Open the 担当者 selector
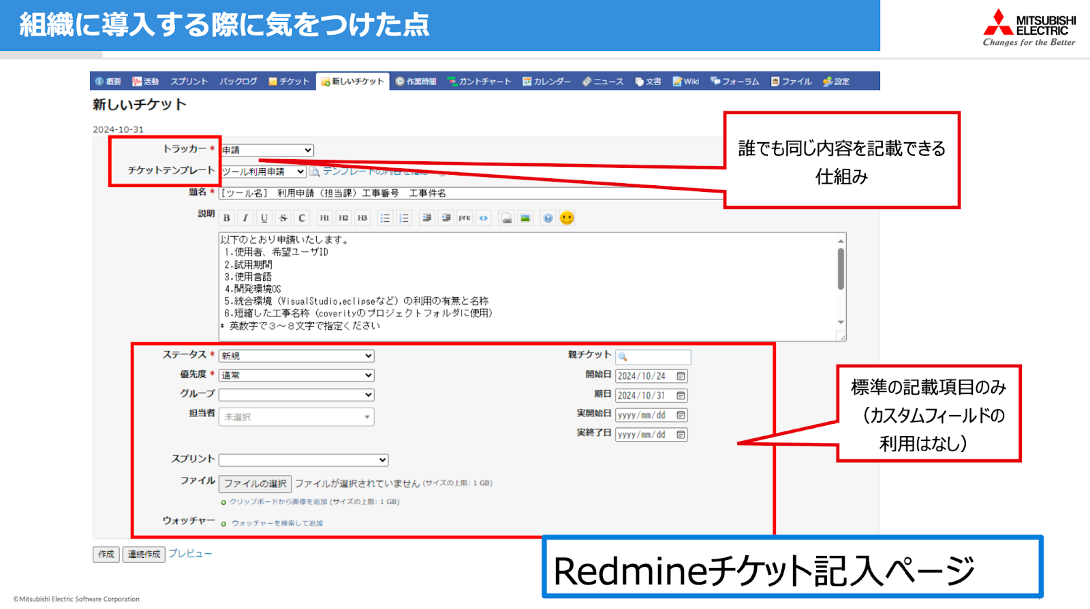This screenshot has height=609, width=1090. click(x=296, y=416)
